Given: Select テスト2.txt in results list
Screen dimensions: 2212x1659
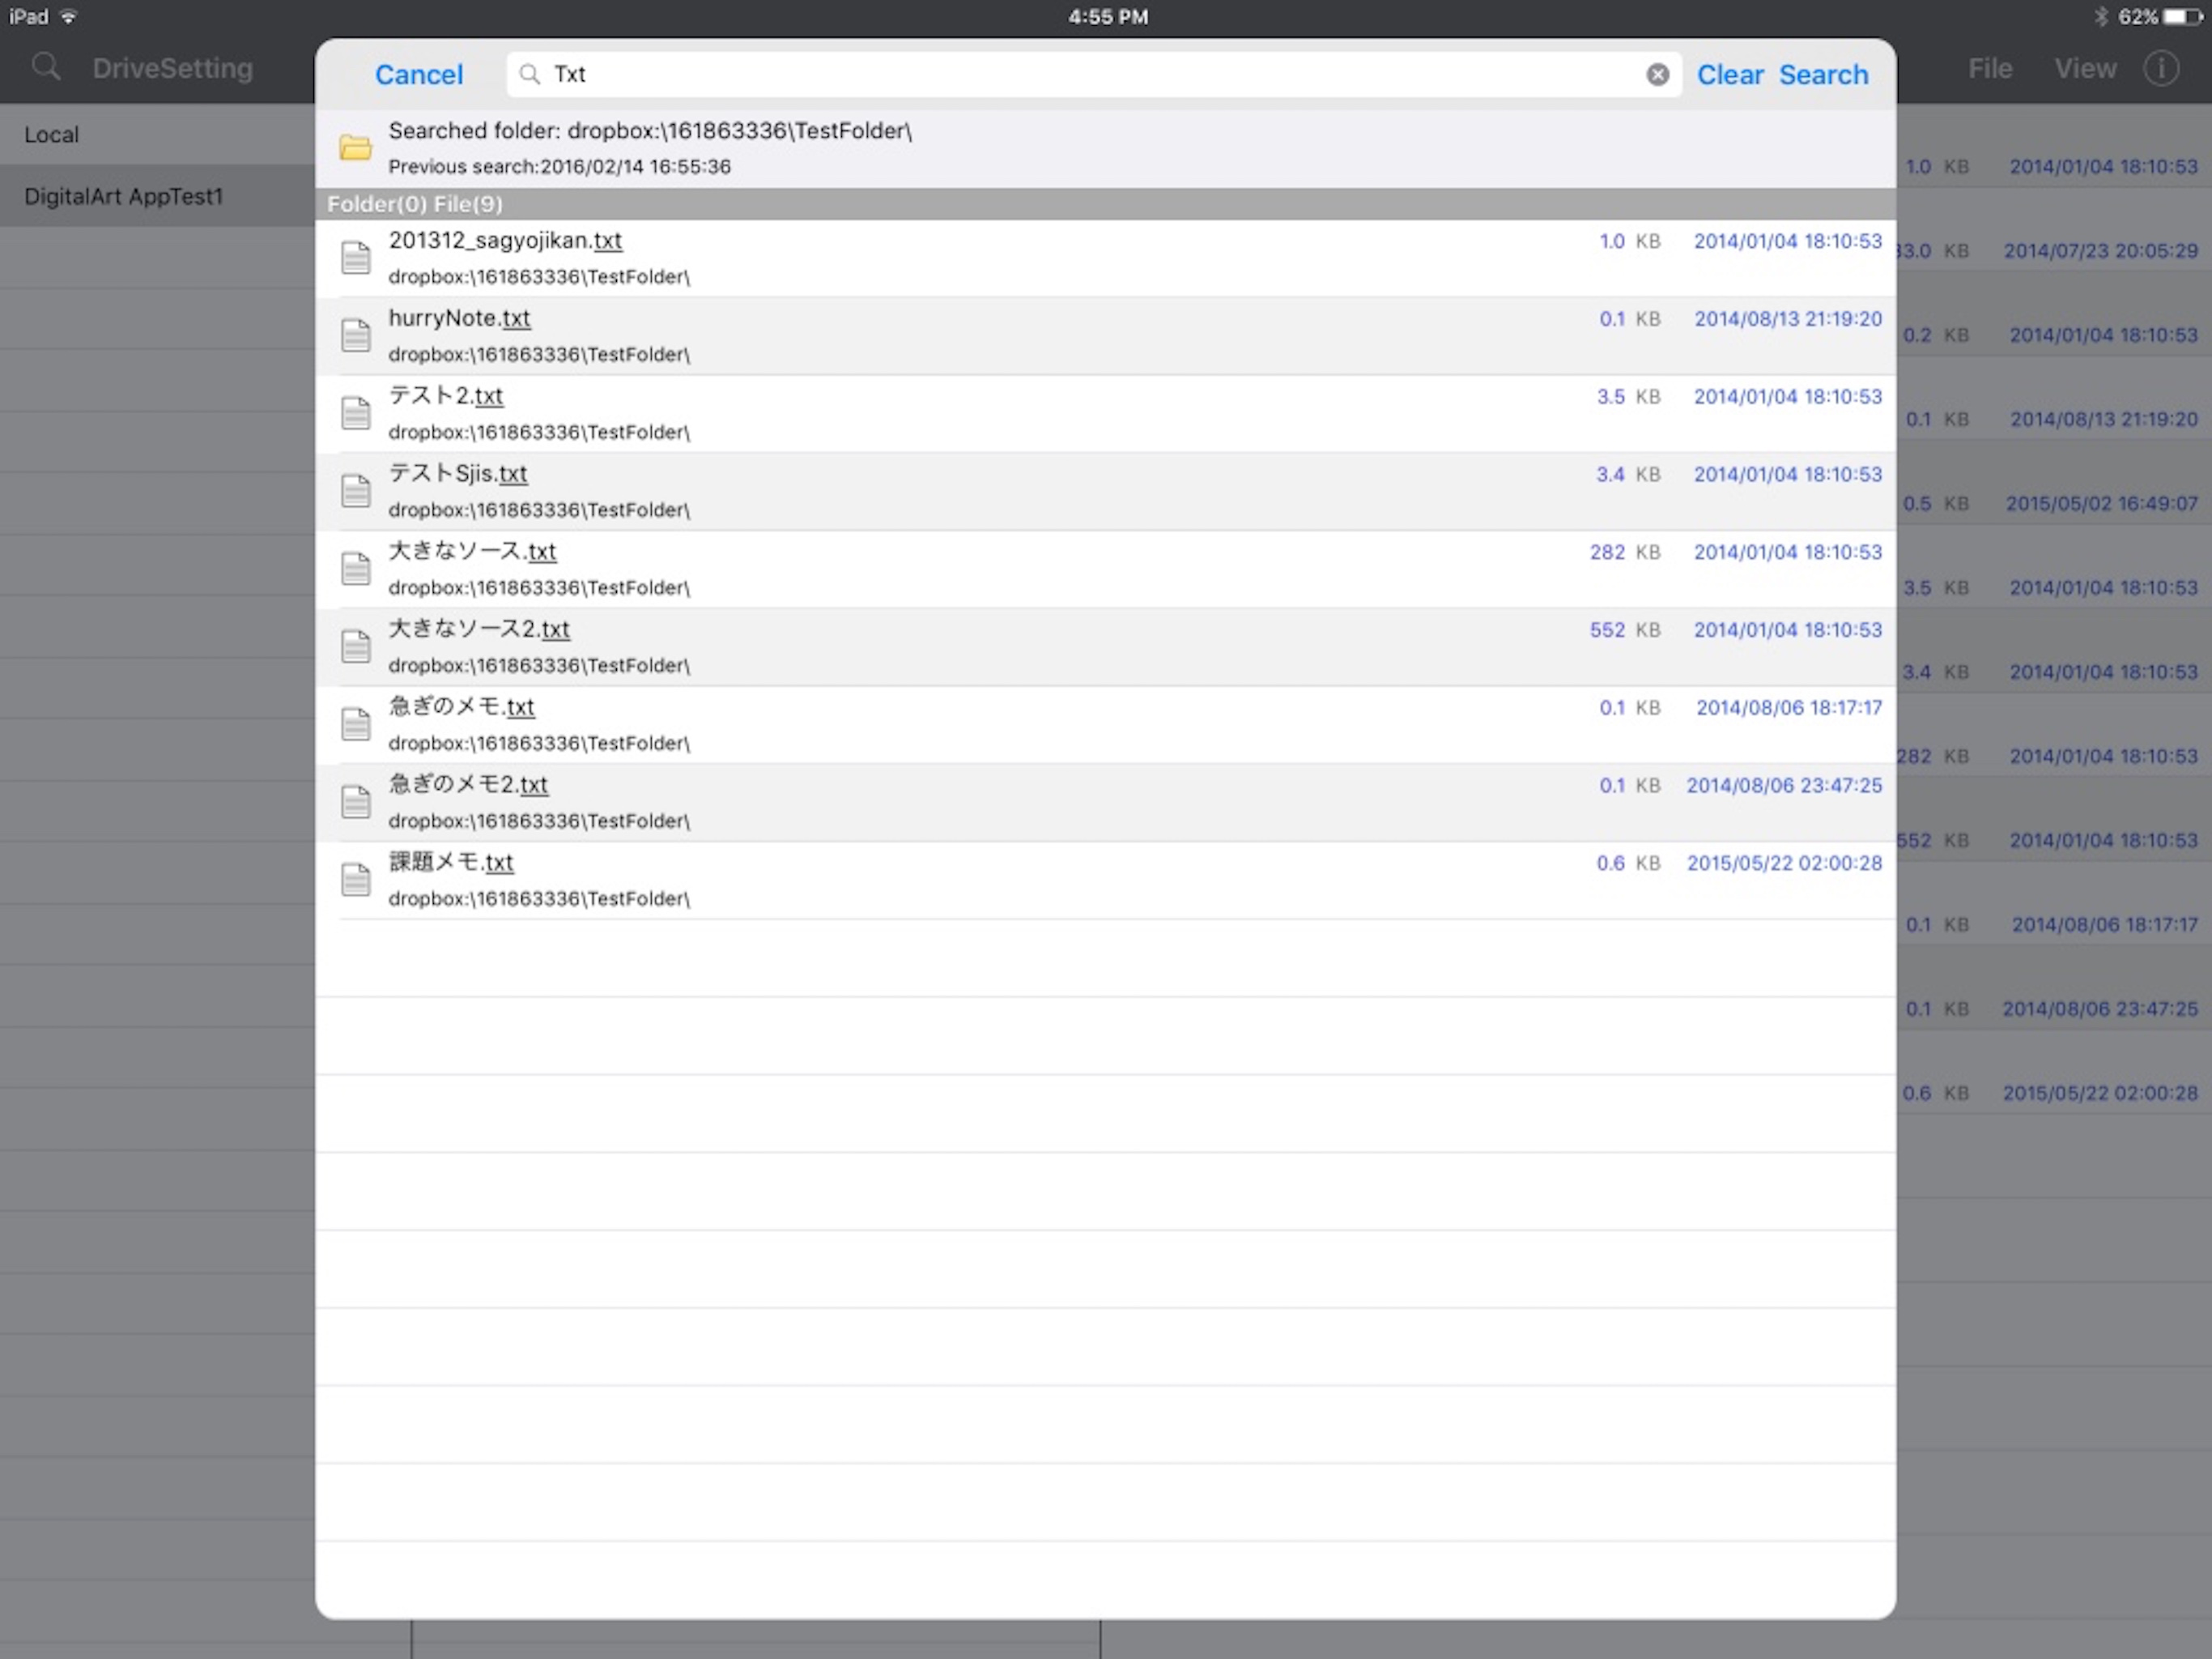Looking at the screenshot, I should click(1105, 413).
